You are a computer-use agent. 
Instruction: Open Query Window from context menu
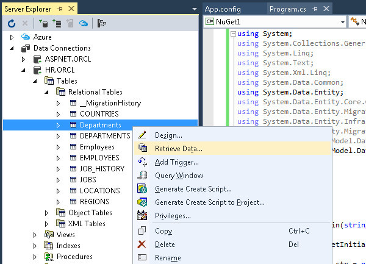[x=179, y=176]
